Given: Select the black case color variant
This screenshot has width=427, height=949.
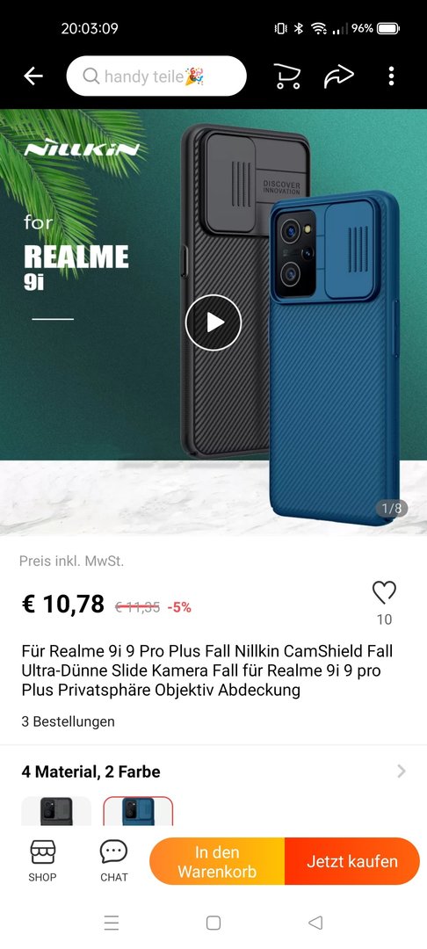Looking at the screenshot, I should click(56, 811).
